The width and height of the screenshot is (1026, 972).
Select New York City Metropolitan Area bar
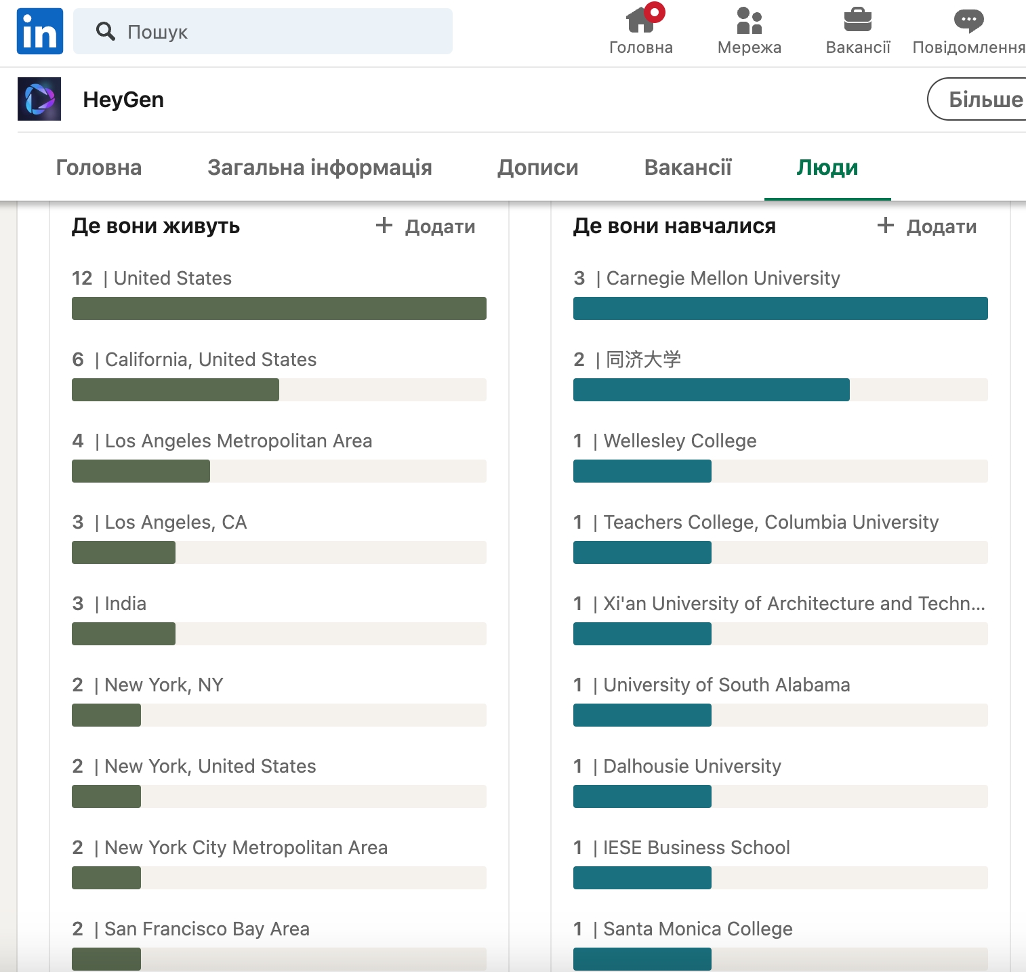pos(279,878)
